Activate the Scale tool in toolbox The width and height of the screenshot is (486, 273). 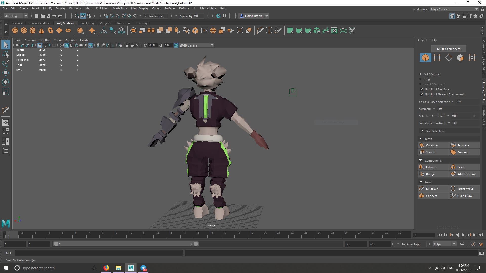pyautogui.click(x=6, y=91)
